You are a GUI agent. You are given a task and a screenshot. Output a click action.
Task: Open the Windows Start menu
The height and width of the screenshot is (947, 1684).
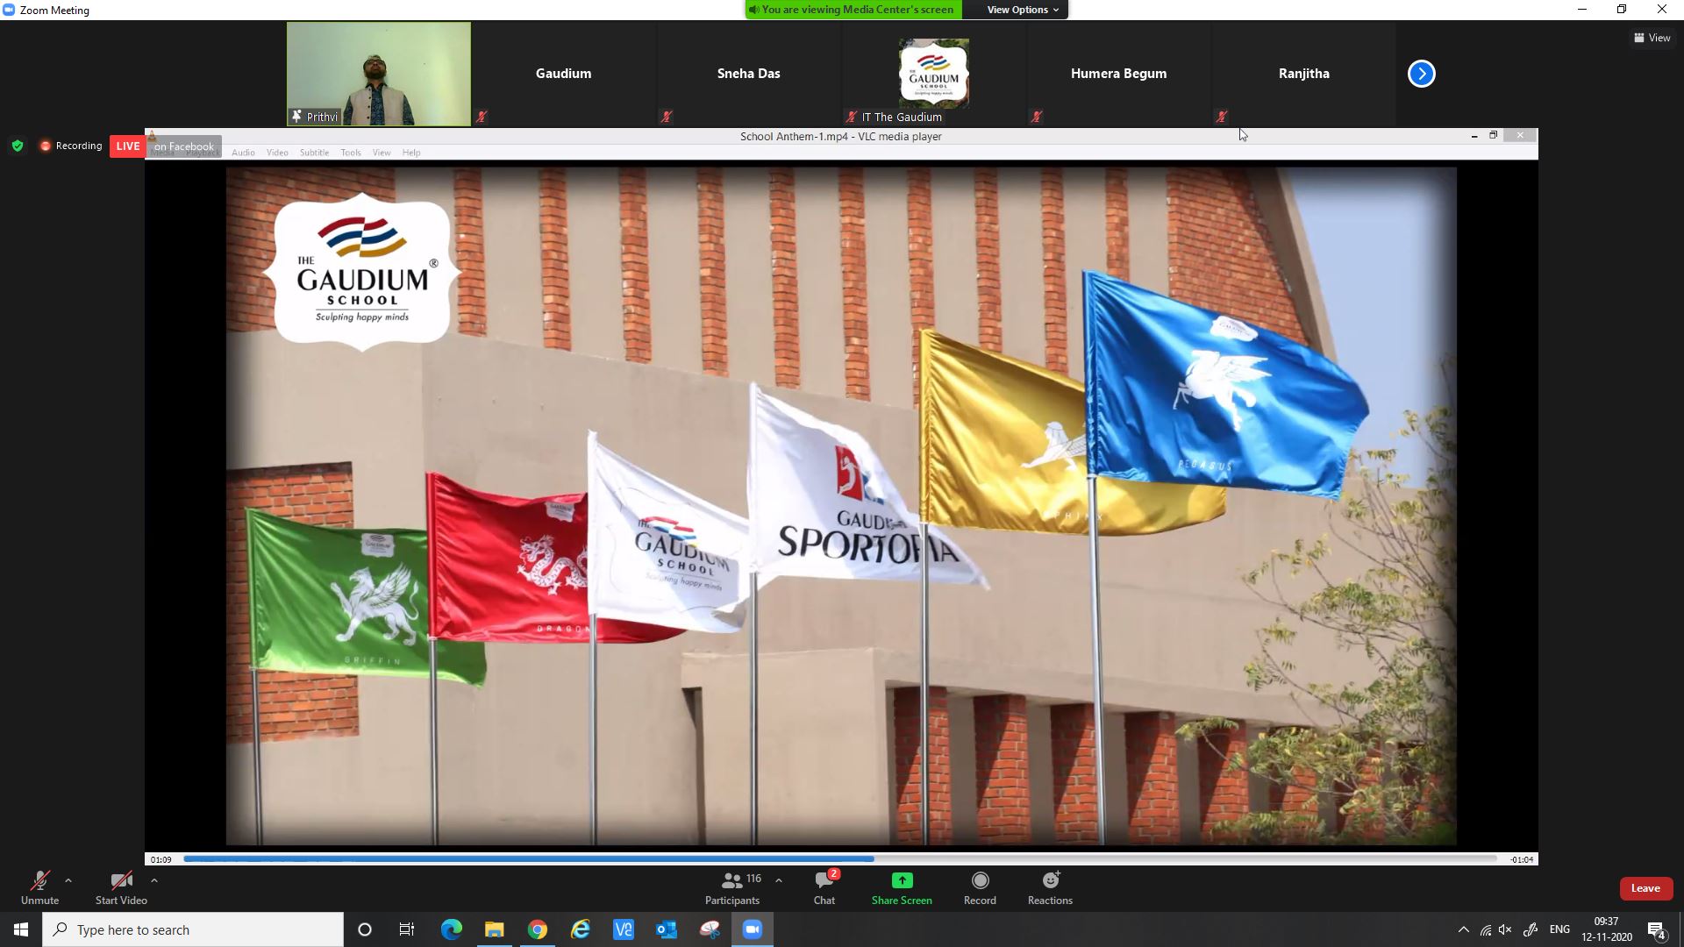click(21, 929)
